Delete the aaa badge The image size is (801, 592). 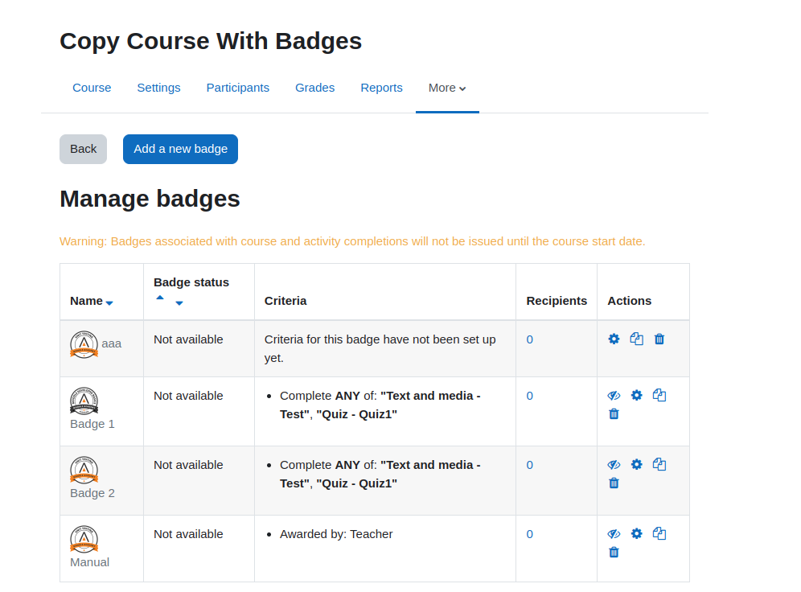coord(659,339)
